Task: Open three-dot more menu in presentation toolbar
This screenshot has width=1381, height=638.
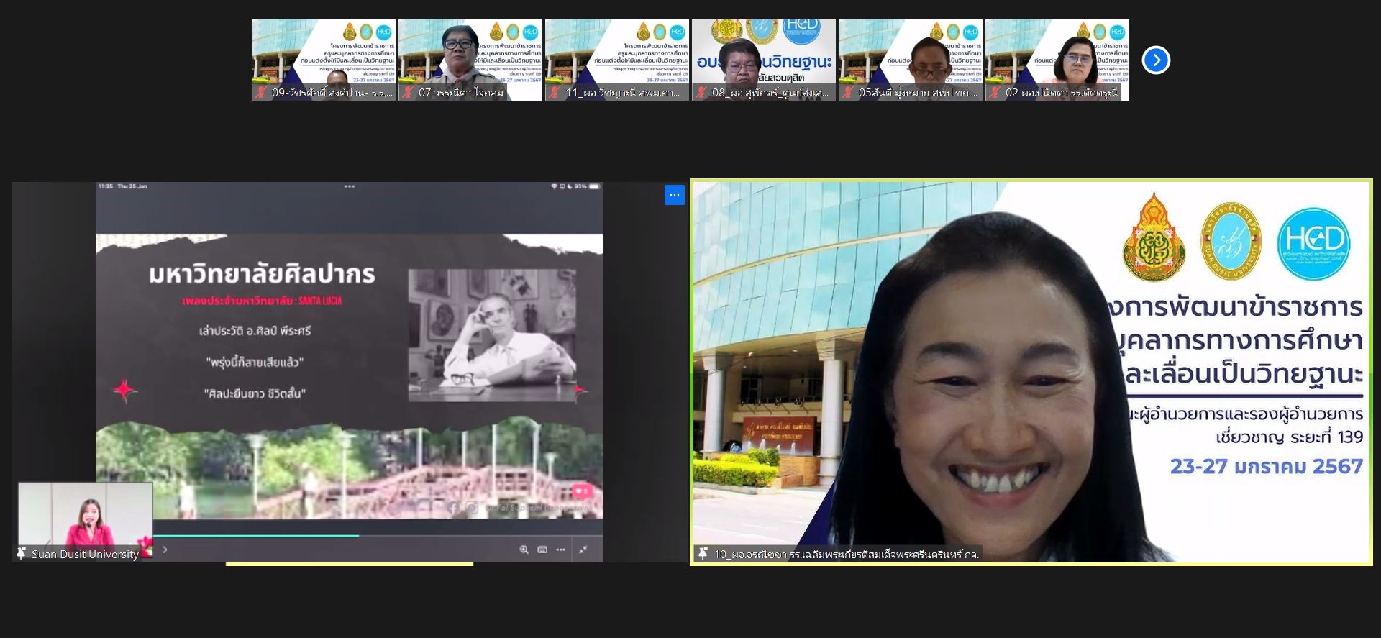Action: click(x=561, y=550)
